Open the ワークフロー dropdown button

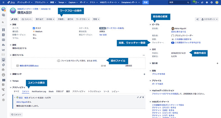pos(83,19)
